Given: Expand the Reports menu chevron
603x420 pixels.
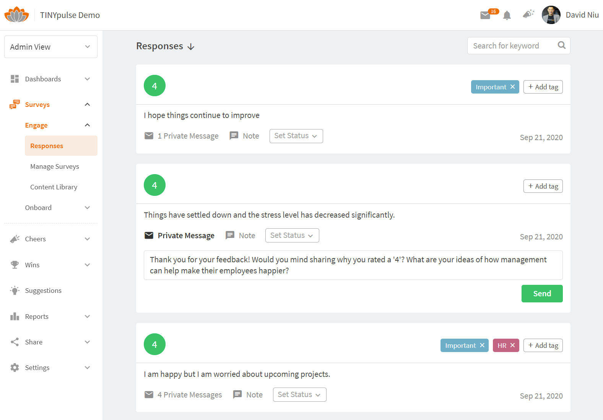Looking at the screenshot, I should tap(87, 316).
